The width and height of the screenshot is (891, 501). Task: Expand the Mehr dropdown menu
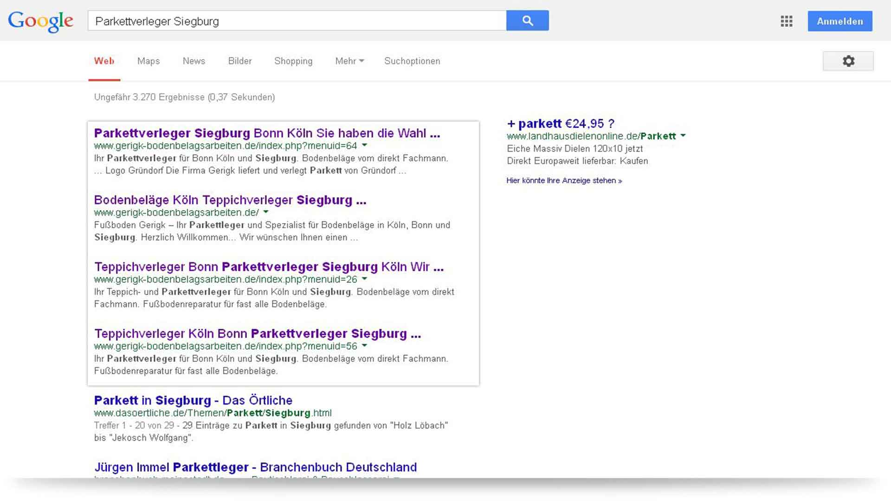349,61
